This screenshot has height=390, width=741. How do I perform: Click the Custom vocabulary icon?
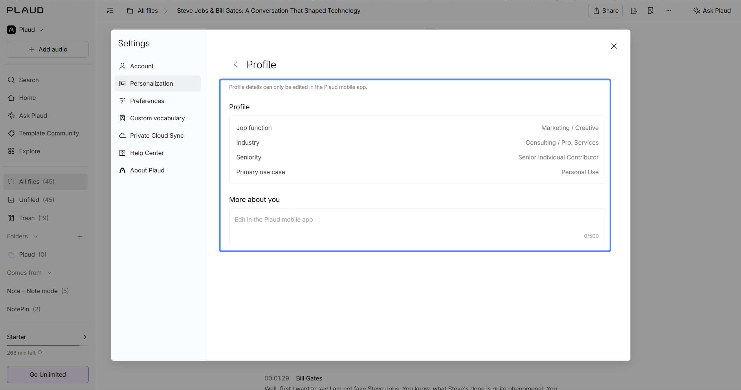[x=122, y=118]
